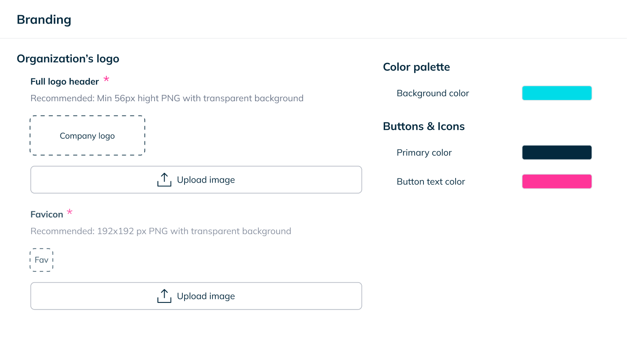Click the Branding page title
This screenshot has height=337, width=627.
point(44,20)
